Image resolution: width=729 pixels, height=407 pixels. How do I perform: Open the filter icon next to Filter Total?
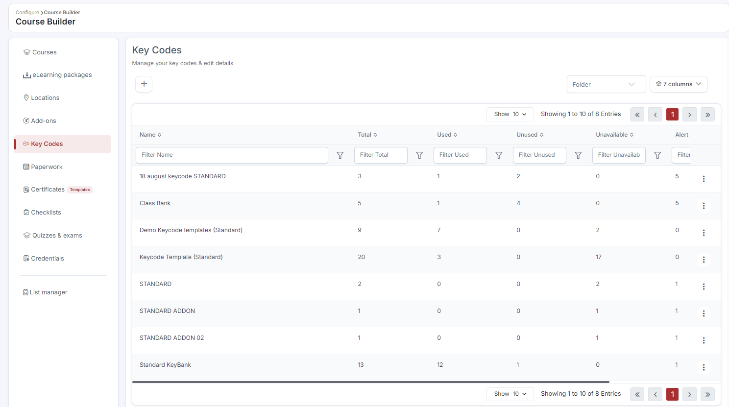click(x=419, y=155)
